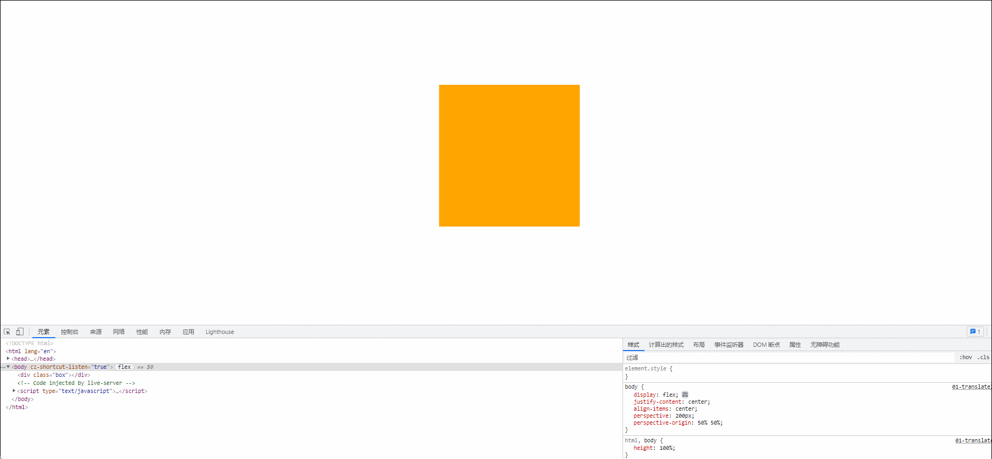Select the 样式 styles tab
The width and height of the screenshot is (992, 459).
633,345
